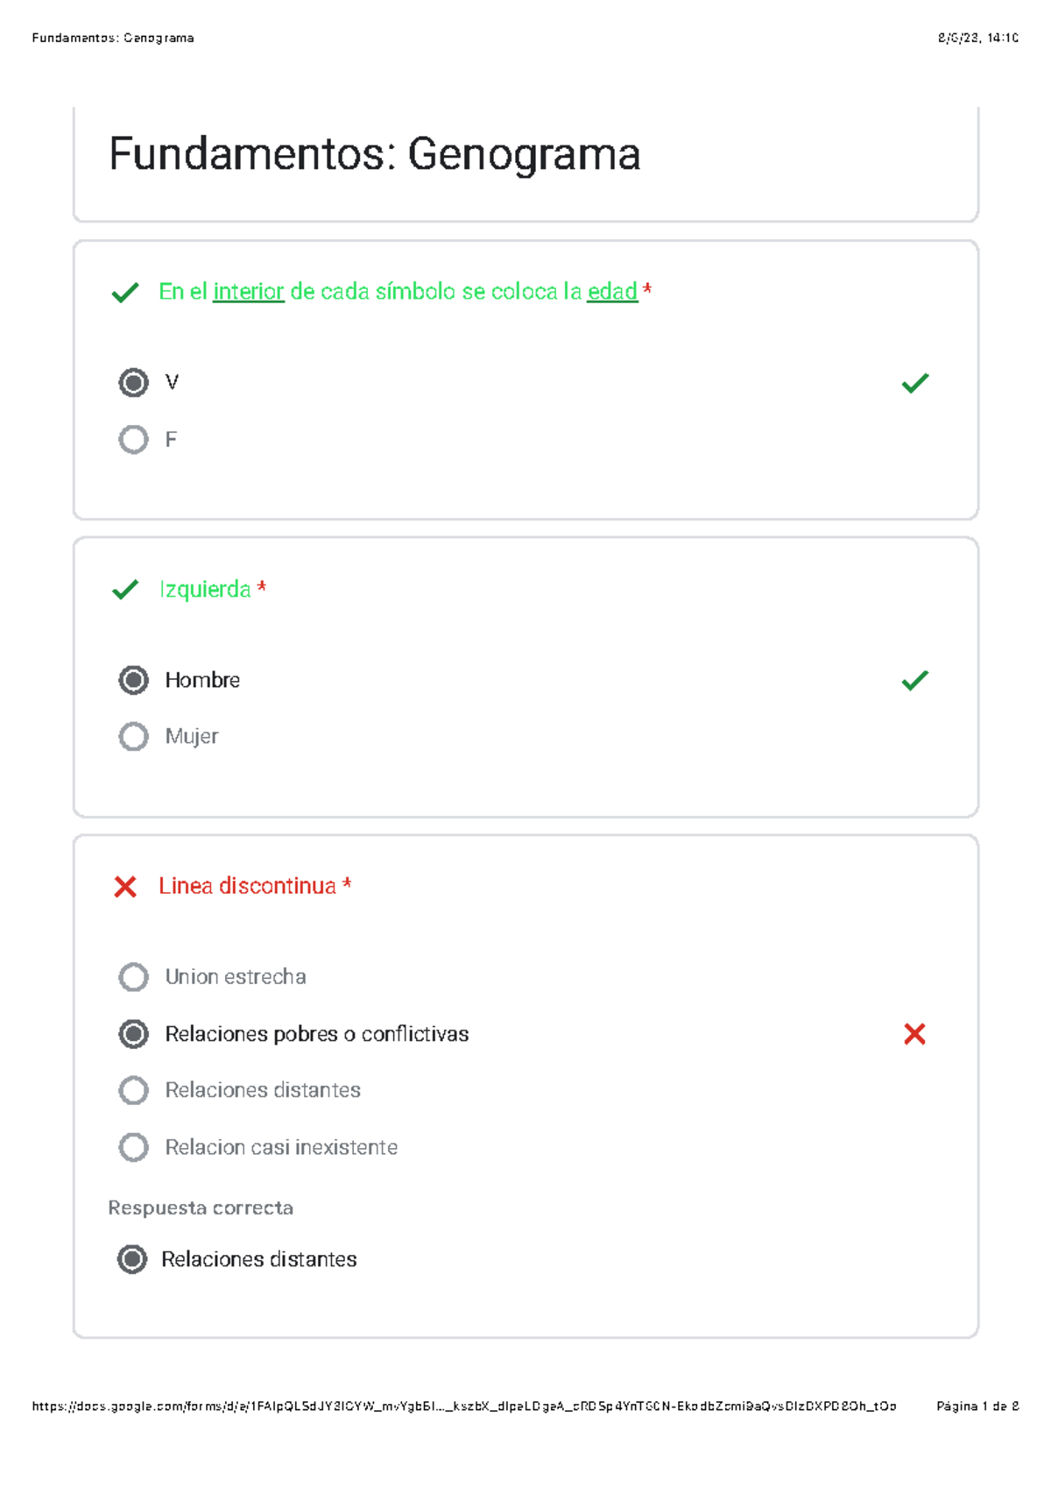This screenshot has width=1051, height=1488.
Task: Select the V radio option
Action: click(x=133, y=383)
